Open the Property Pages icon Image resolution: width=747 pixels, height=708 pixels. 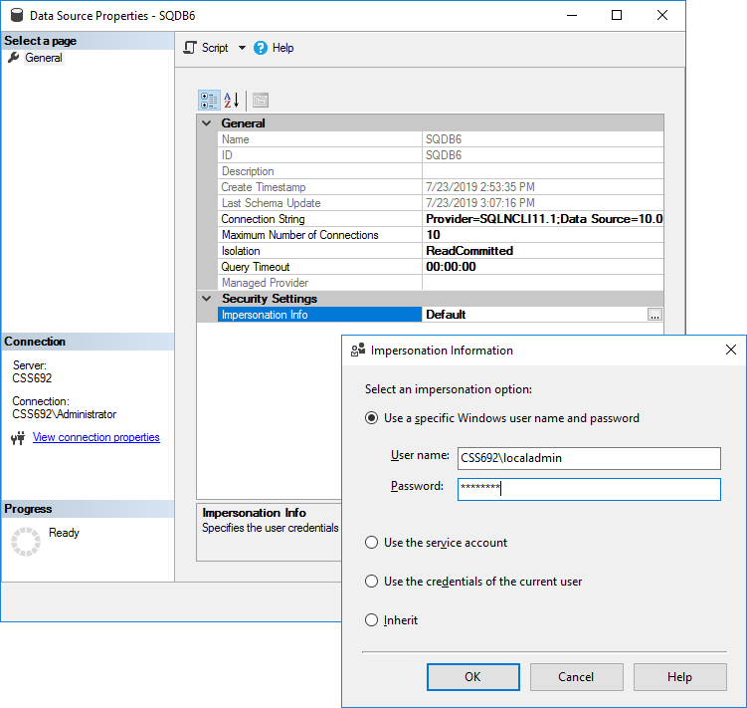pos(260,100)
